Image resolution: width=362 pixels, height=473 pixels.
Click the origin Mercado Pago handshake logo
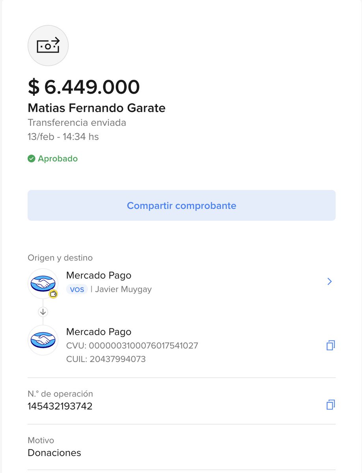43,283
